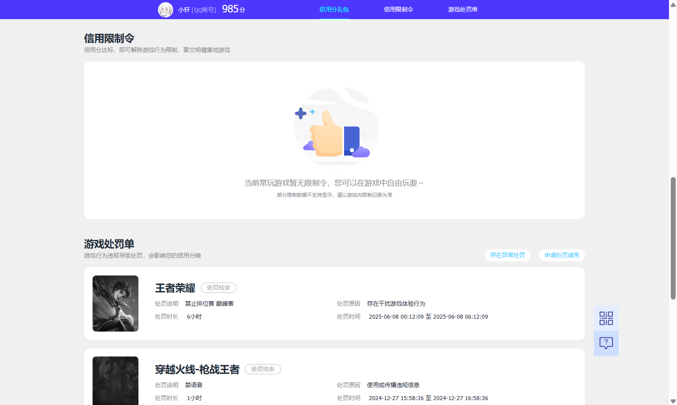The width and height of the screenshot is (677, 405).
Task: Click the scroll-down arrow at bottom right
Action: [673, 401]
